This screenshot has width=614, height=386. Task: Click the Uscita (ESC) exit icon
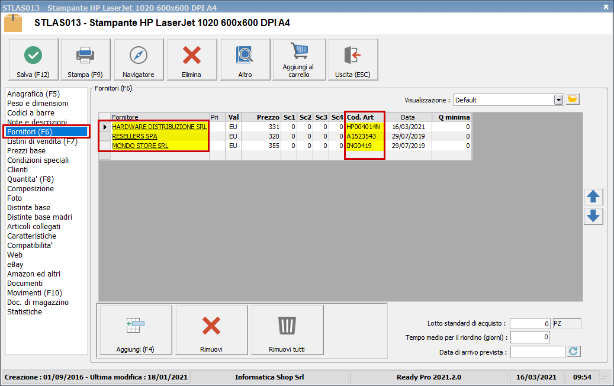pyautogui.click(x=352, y=56)
